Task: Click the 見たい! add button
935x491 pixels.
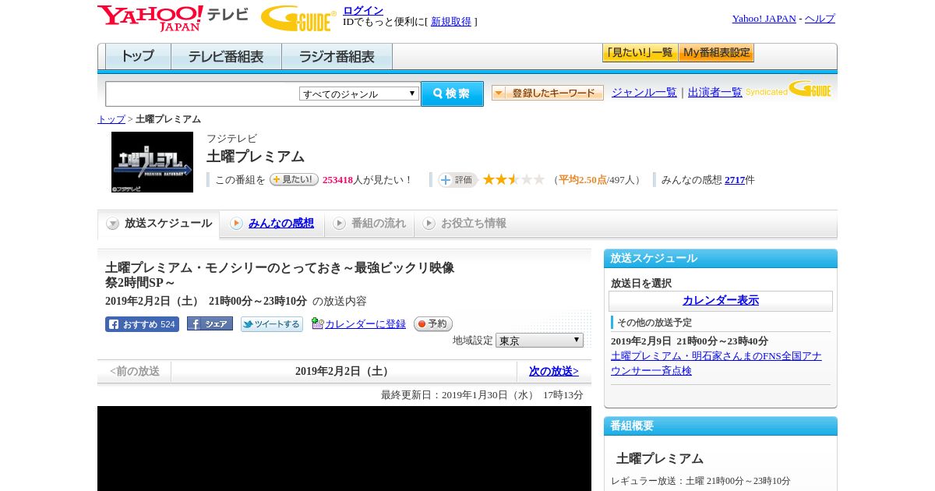Action: (294, 179)
